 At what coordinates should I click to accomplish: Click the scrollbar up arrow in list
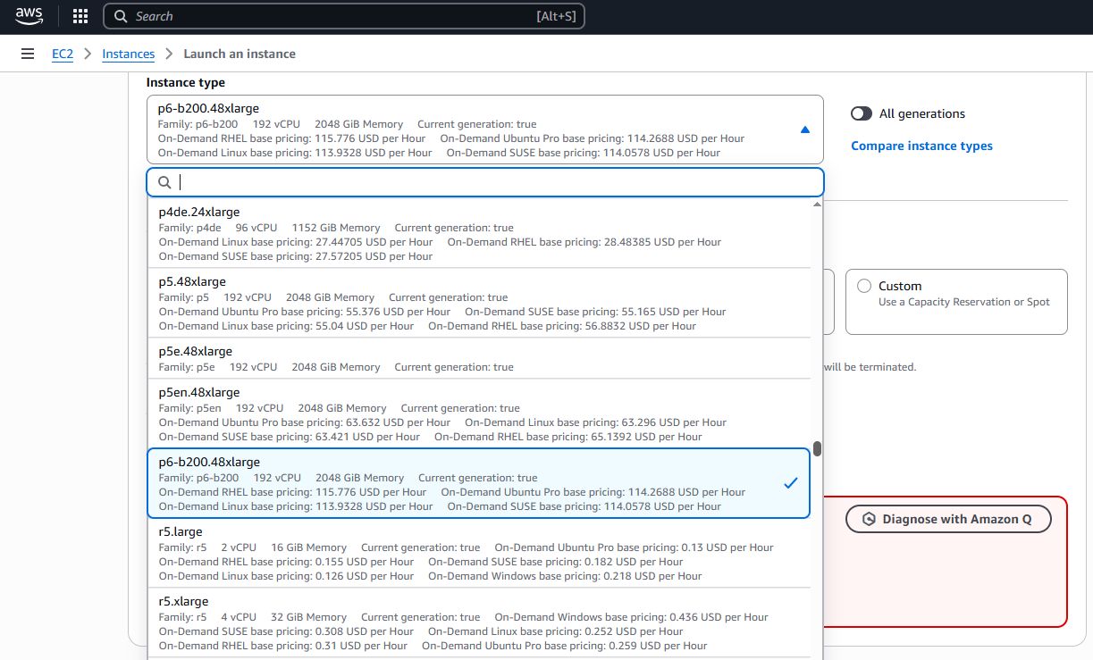pos(817,205)
